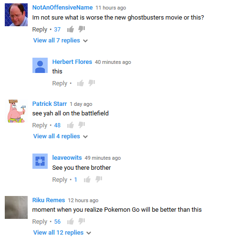Viewport: 227px width, 237px height.
Task: Open Riku Remes's profile name link
Action: point(49,200)
